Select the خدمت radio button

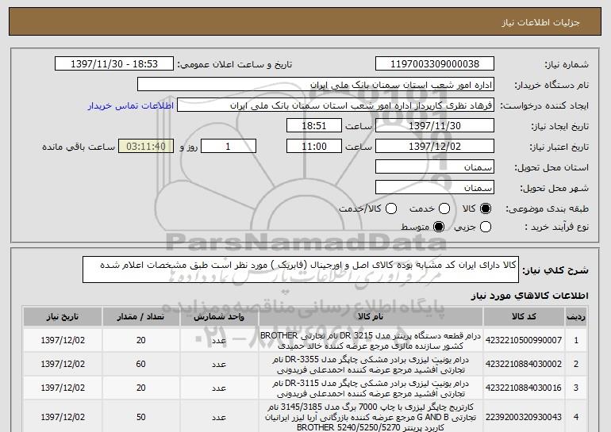(444, 208)
